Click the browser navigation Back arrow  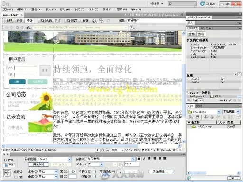click(x=7, y=27)
